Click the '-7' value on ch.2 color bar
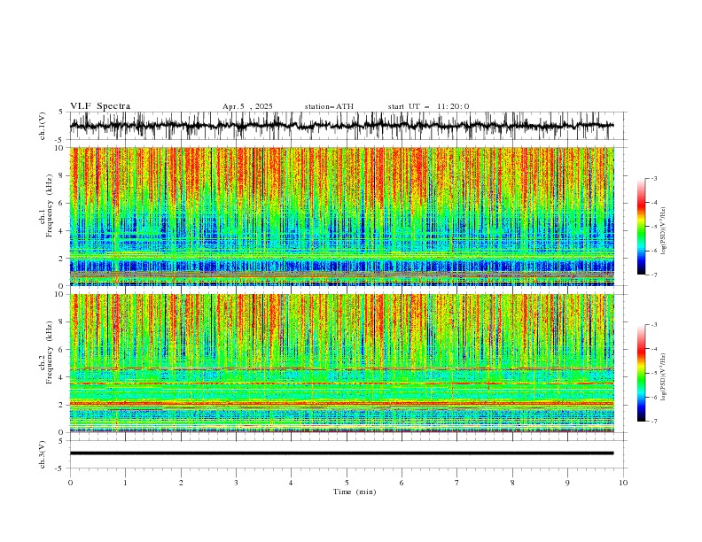The height and width of the screenshot is (542, 702). point(653,422)
